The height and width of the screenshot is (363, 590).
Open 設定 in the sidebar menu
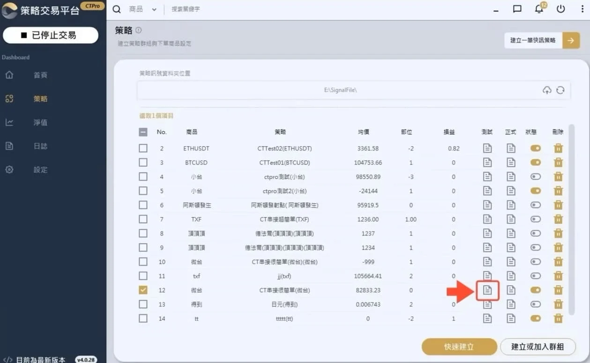pos(40,170)
